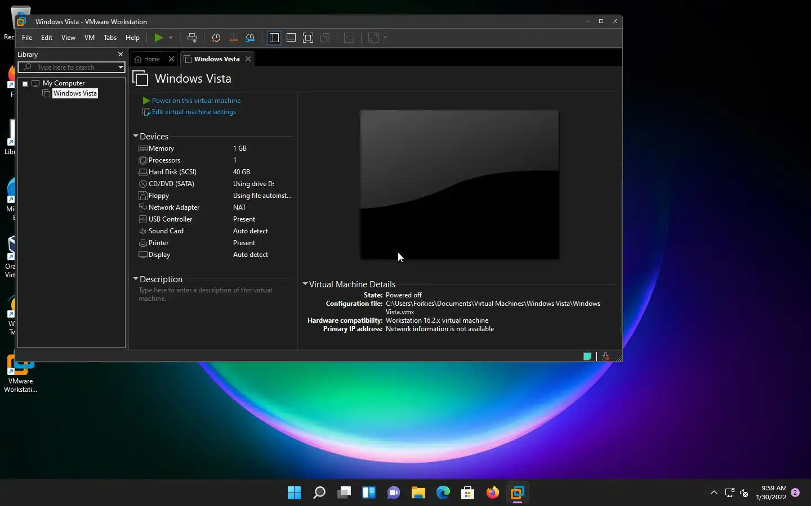Select the CD/DVD (SATA) device

coord(215,184)
